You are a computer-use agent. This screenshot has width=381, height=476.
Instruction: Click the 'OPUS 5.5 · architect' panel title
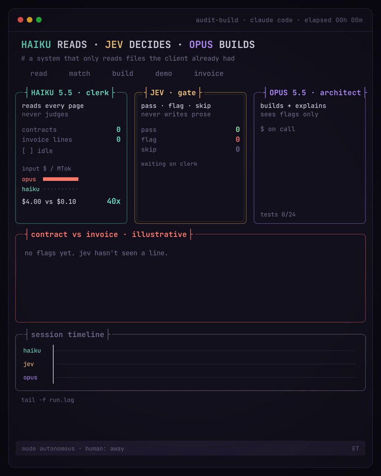315,93
